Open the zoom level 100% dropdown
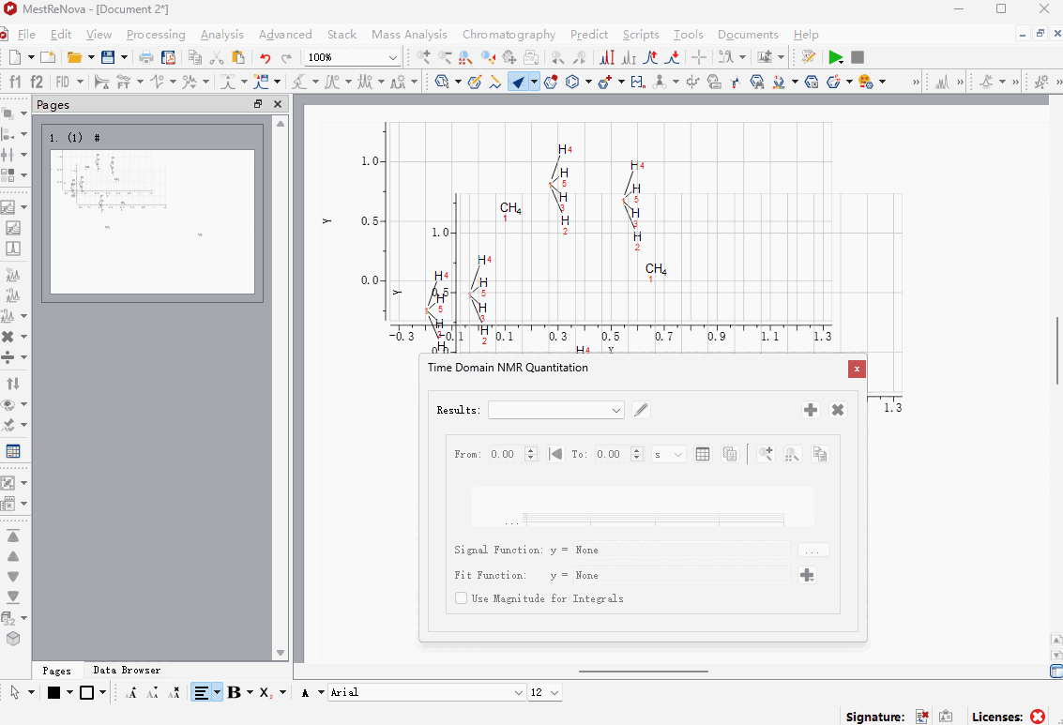The image size is (1063, 725). (393, 58)
